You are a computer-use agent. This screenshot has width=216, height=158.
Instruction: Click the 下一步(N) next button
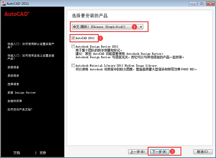point(160,152)
